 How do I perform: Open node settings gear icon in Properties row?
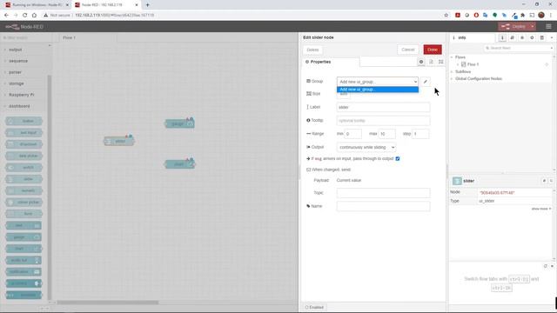(x=421, y=62)
